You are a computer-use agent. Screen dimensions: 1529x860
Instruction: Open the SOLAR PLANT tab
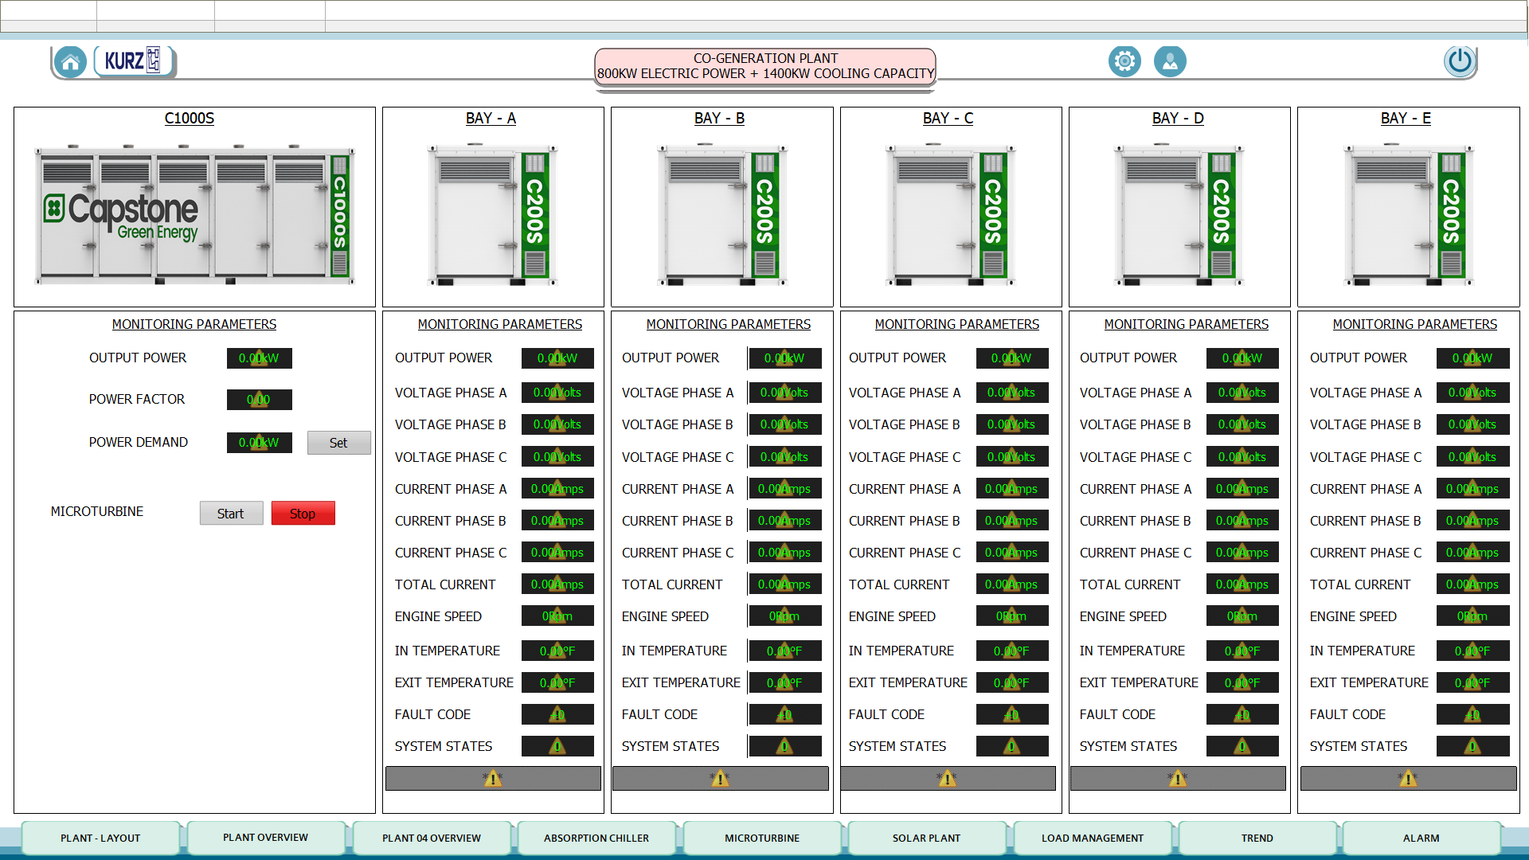(926, 838)
